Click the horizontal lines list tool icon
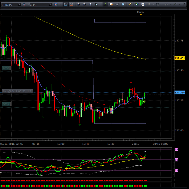 point(158,5)
